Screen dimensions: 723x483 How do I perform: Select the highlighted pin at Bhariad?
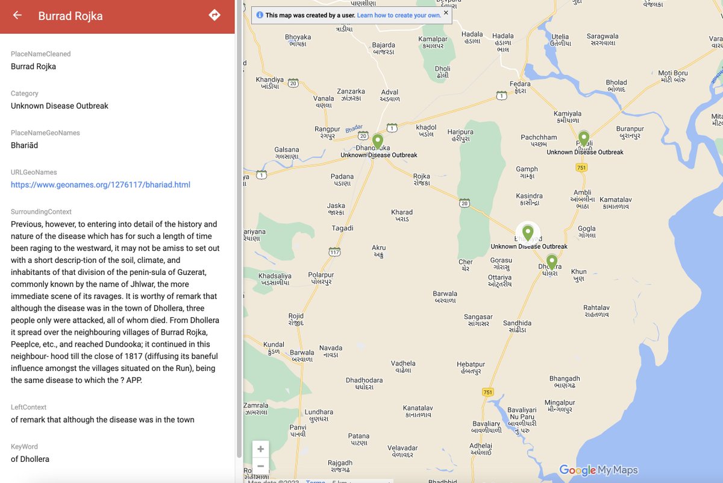point(528,233)
